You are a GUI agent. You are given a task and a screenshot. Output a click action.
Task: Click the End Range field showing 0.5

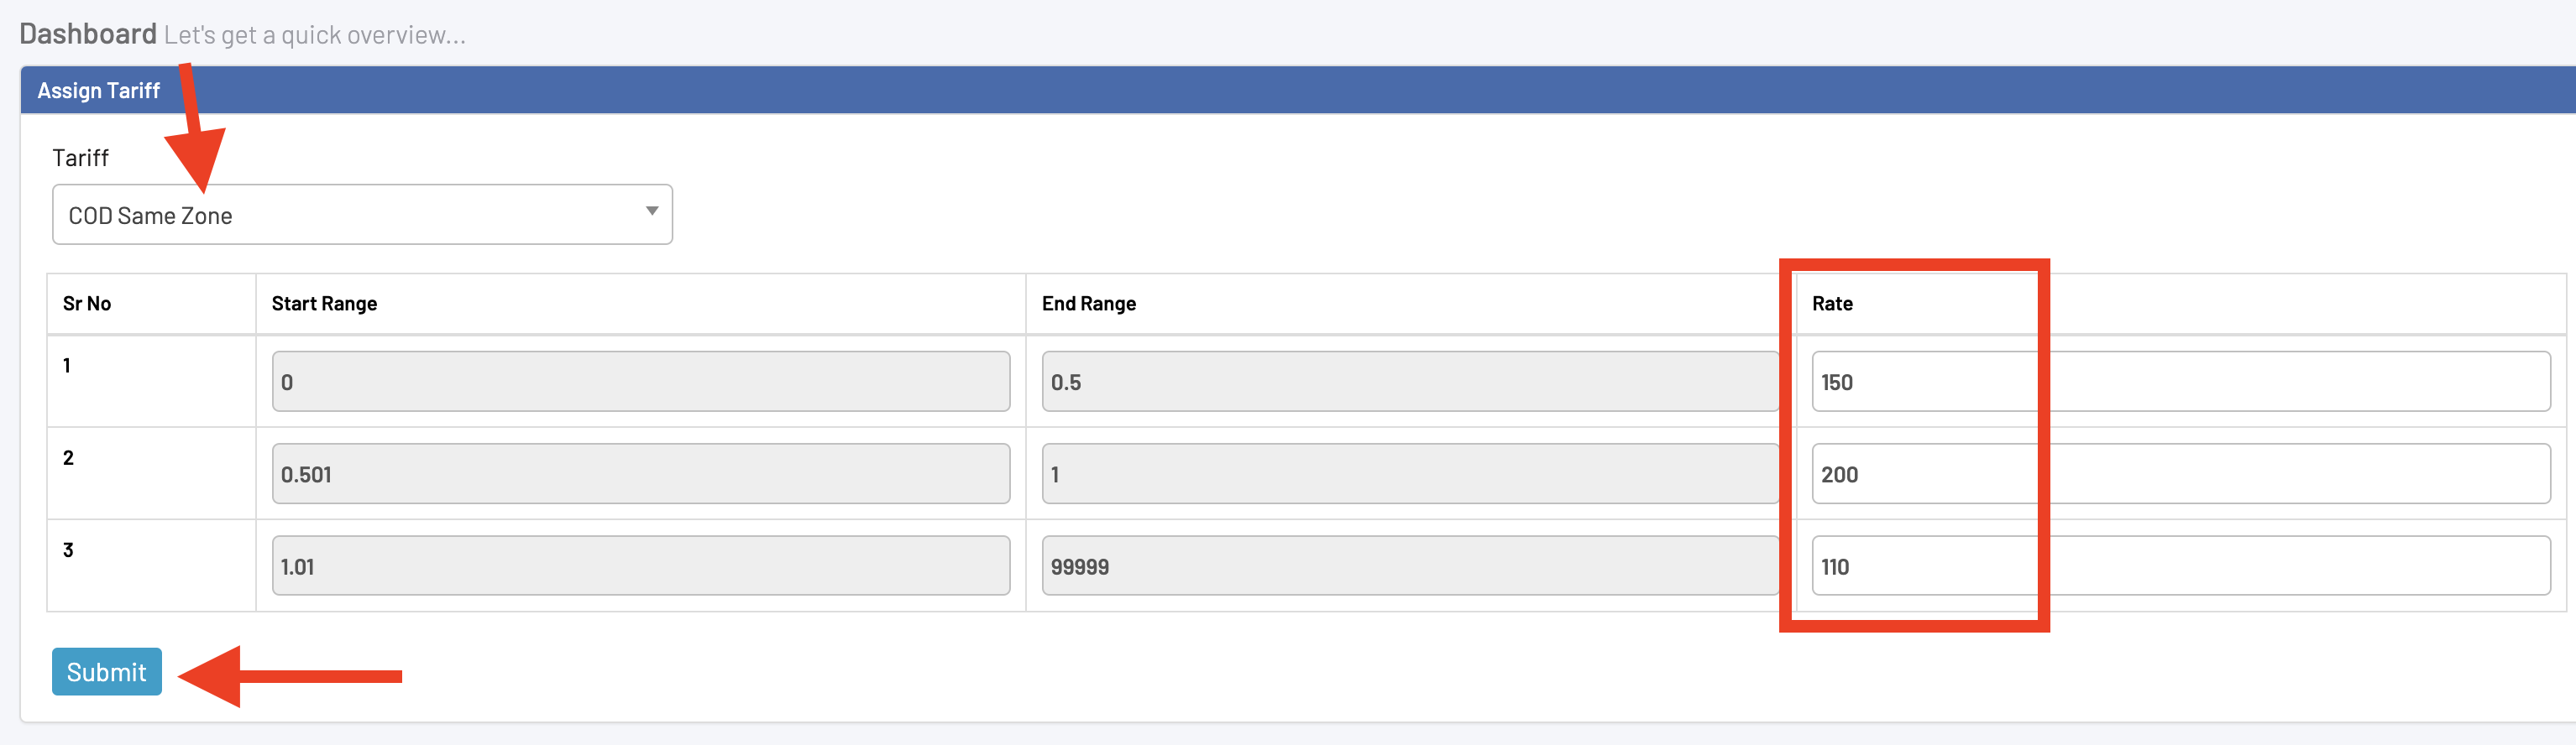click(x=1411, y=381)
